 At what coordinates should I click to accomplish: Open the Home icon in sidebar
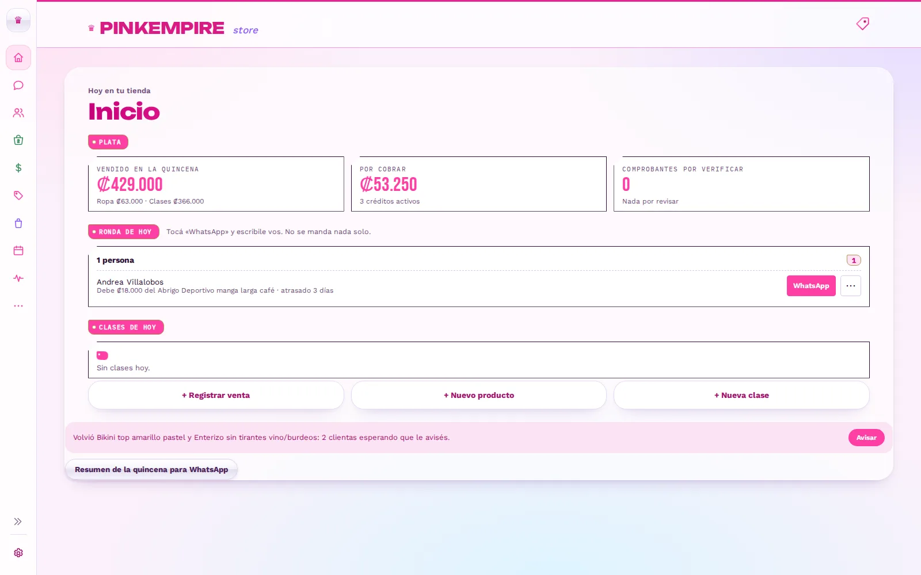tap(18, 57)
